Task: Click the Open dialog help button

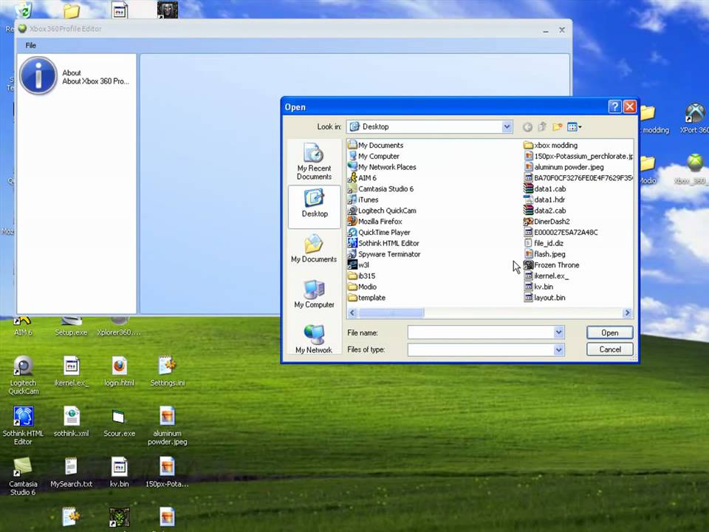Action: click(614, 106)
